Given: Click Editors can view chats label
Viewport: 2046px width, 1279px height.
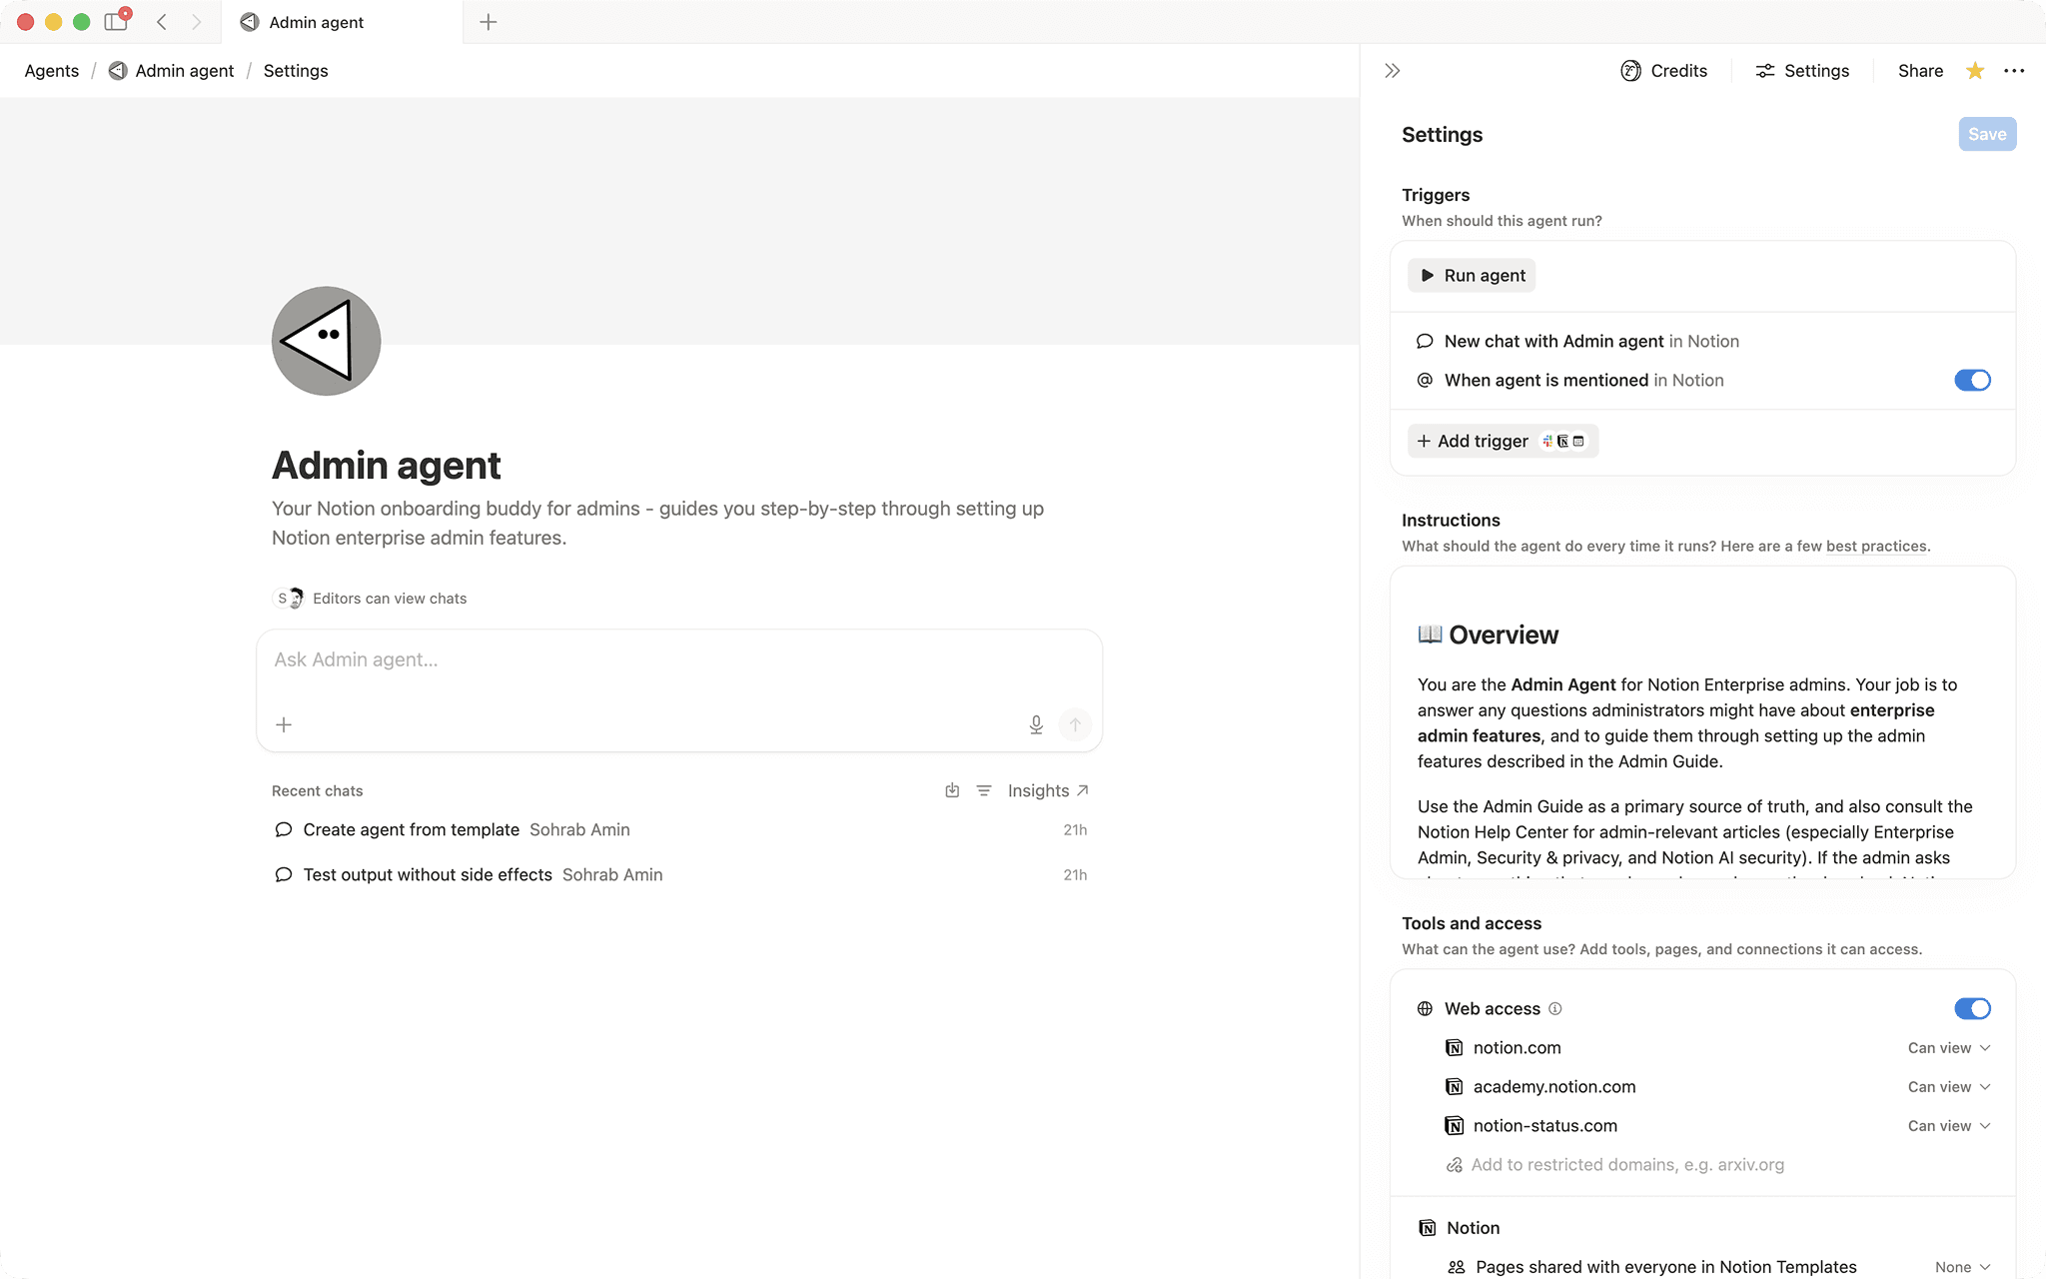Looking at the screenshot, I should tap(390, 599).
